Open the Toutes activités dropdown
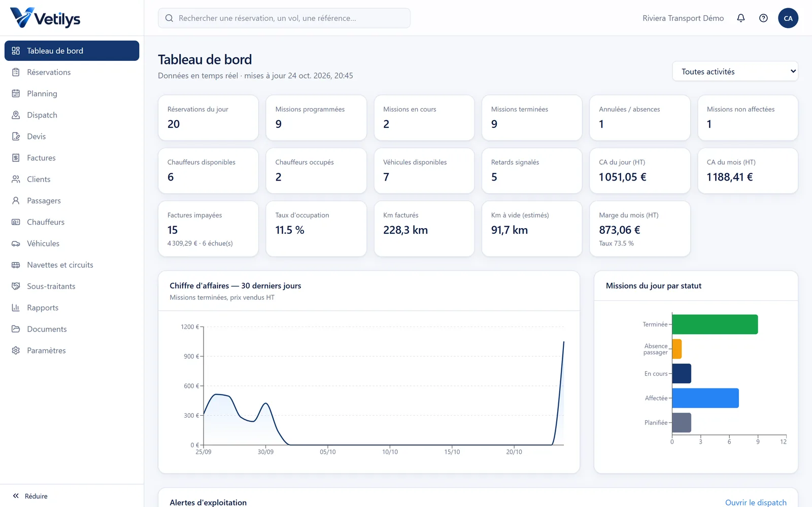812x507 pixels. [735, 71]
